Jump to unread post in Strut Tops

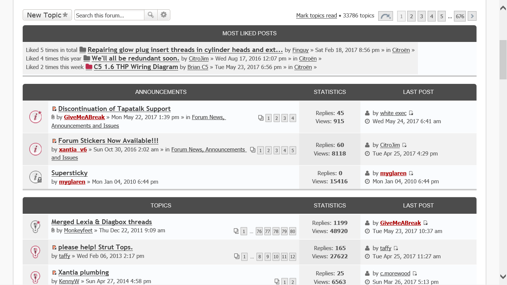click(54, 248)
